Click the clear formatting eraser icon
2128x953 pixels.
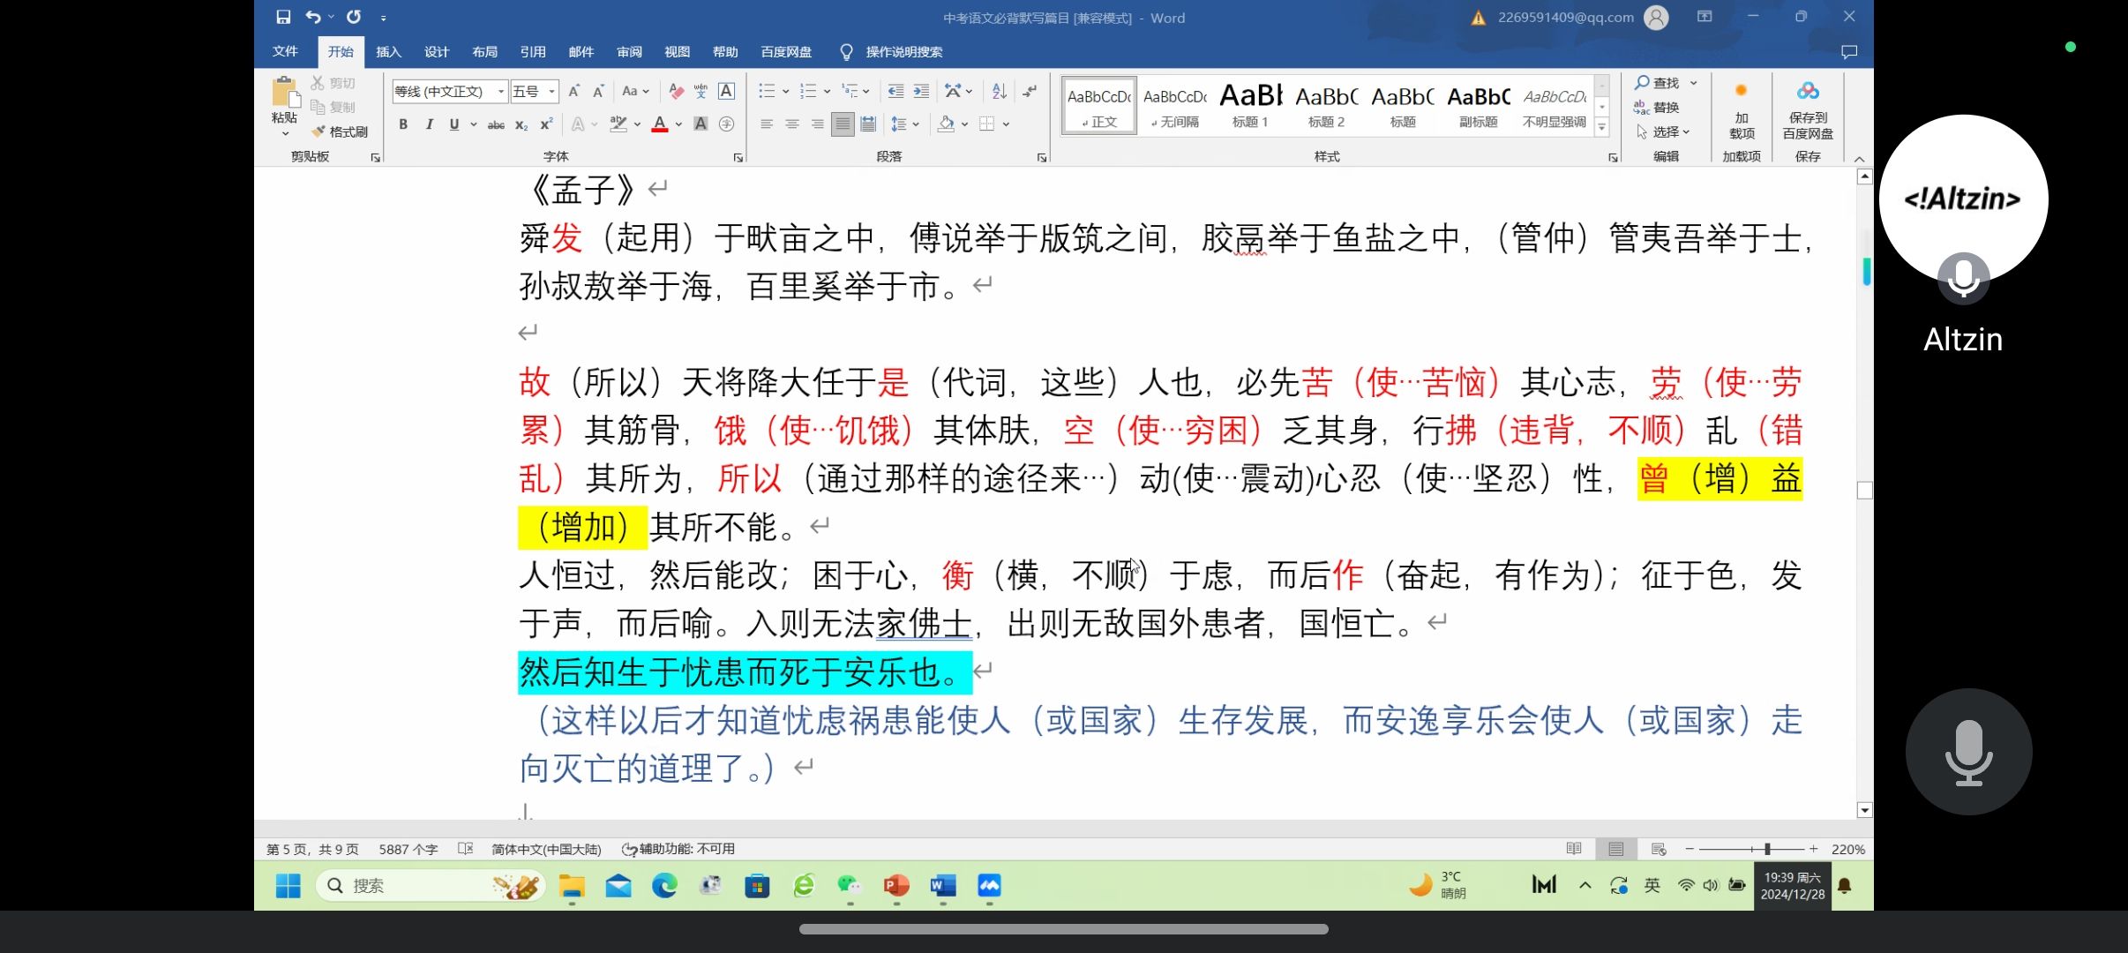[x=676, y=91]
